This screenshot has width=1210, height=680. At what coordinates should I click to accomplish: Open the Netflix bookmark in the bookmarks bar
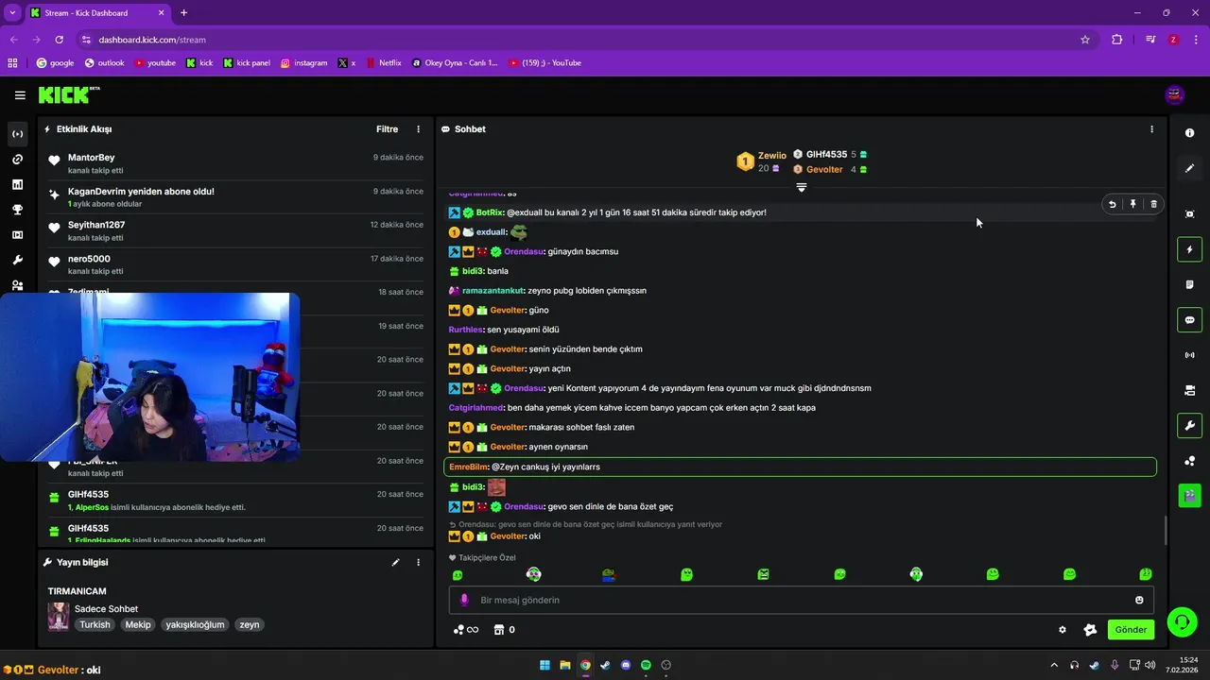(x=383, y=63)
